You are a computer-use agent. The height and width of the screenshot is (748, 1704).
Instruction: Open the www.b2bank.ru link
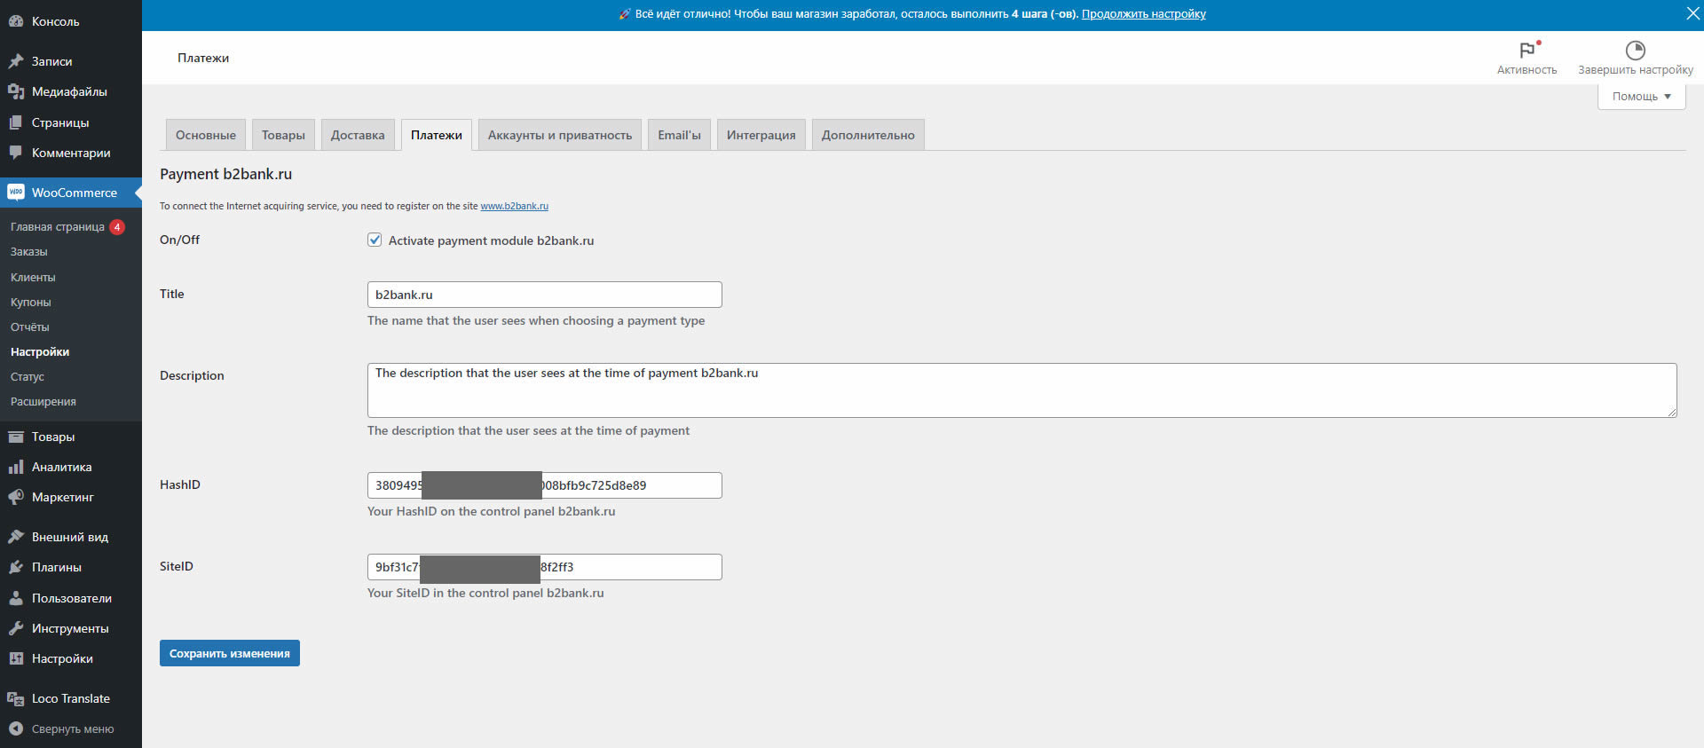[x=514, y=207]
